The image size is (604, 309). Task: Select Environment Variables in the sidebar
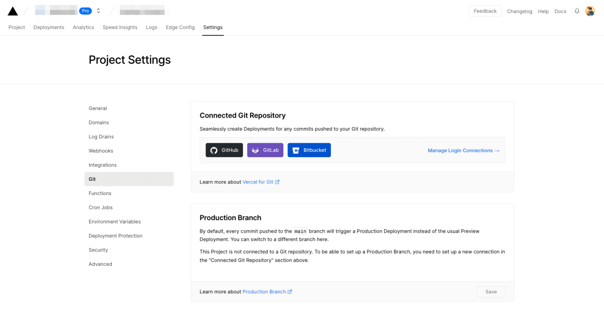[115, 222]
